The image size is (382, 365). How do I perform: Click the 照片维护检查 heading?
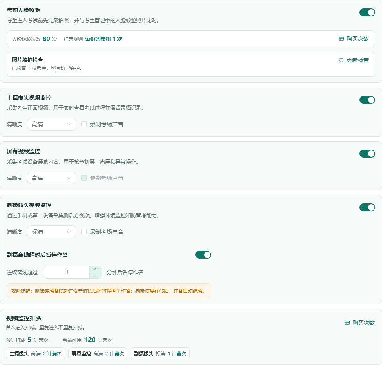(x=27, y=60)
